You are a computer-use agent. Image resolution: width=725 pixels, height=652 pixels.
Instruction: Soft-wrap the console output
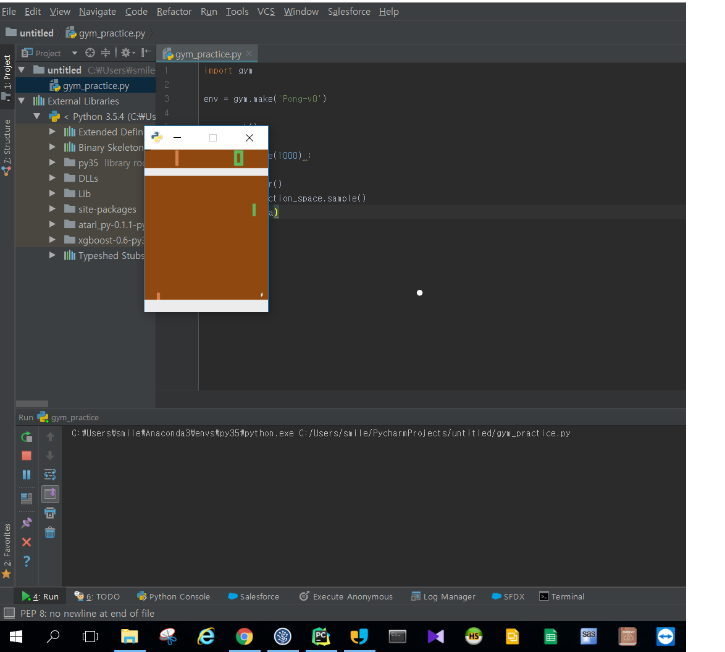[50, 475]
